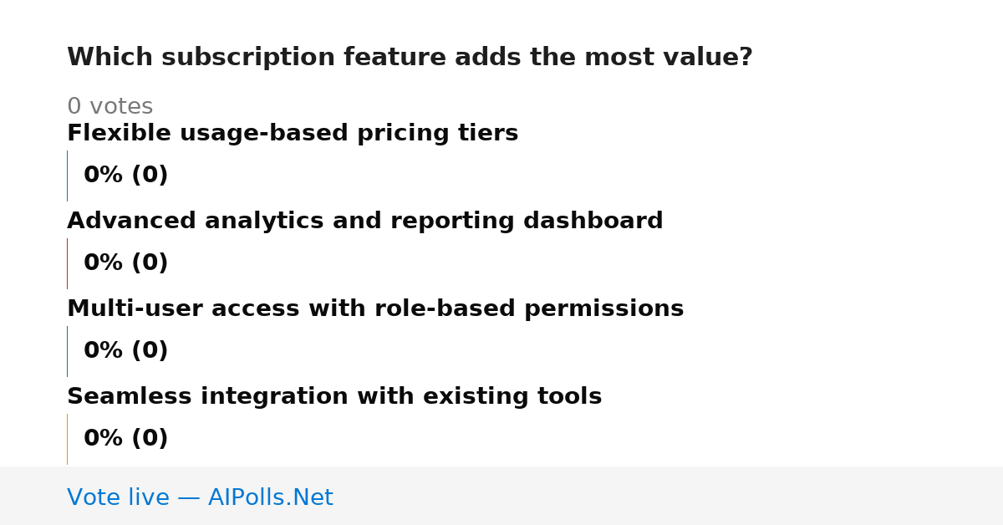The image size is (1003, 525).
Task: Click empty area of the gray footer bar
Action: point(669,496)
